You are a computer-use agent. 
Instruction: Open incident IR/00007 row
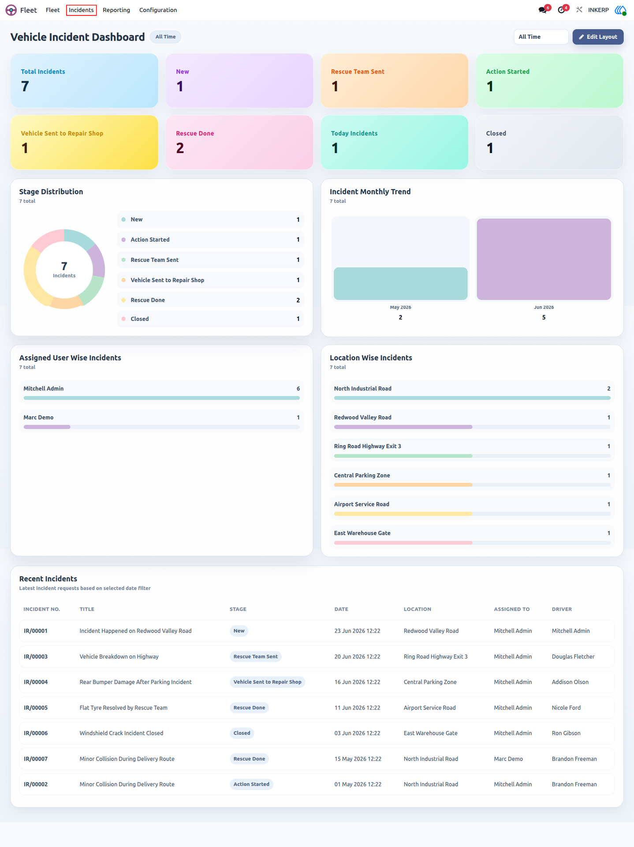tap(317, 759)
